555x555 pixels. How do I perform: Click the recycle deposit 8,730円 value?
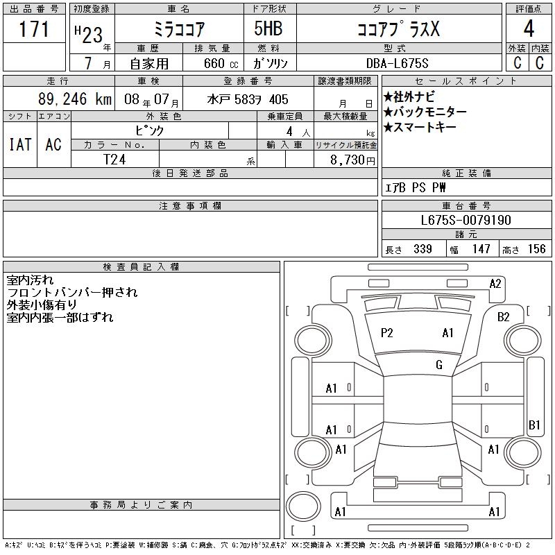[x=352, y=160]
